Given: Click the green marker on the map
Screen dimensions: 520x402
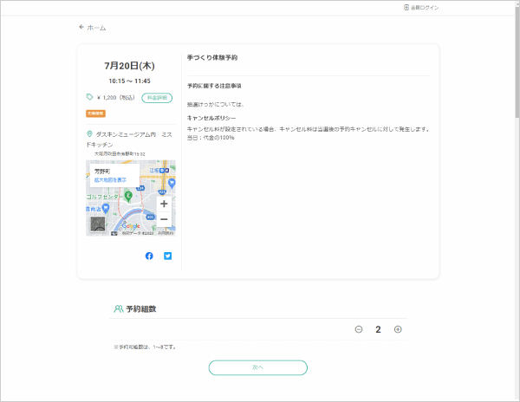Looking at the screenshot, I should 128,196.
